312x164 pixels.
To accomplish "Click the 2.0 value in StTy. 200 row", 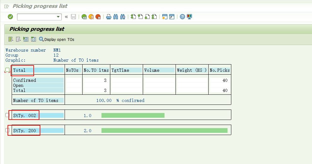I will (88, 131).
